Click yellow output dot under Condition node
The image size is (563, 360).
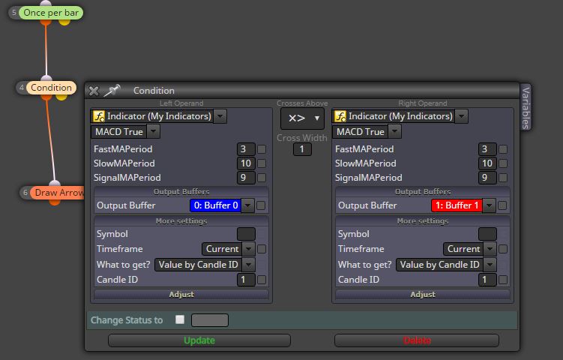[x=61, y=97]
